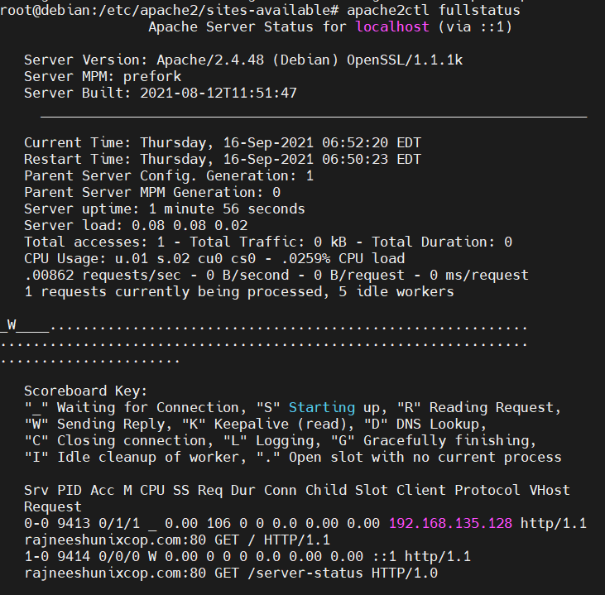
Task: Click the Current Time line
Action: [223, 143]
